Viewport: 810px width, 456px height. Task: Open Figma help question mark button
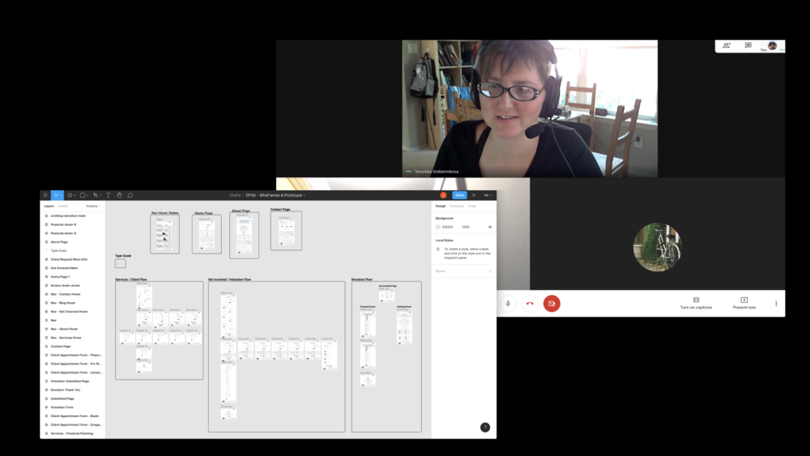point(485,427)
